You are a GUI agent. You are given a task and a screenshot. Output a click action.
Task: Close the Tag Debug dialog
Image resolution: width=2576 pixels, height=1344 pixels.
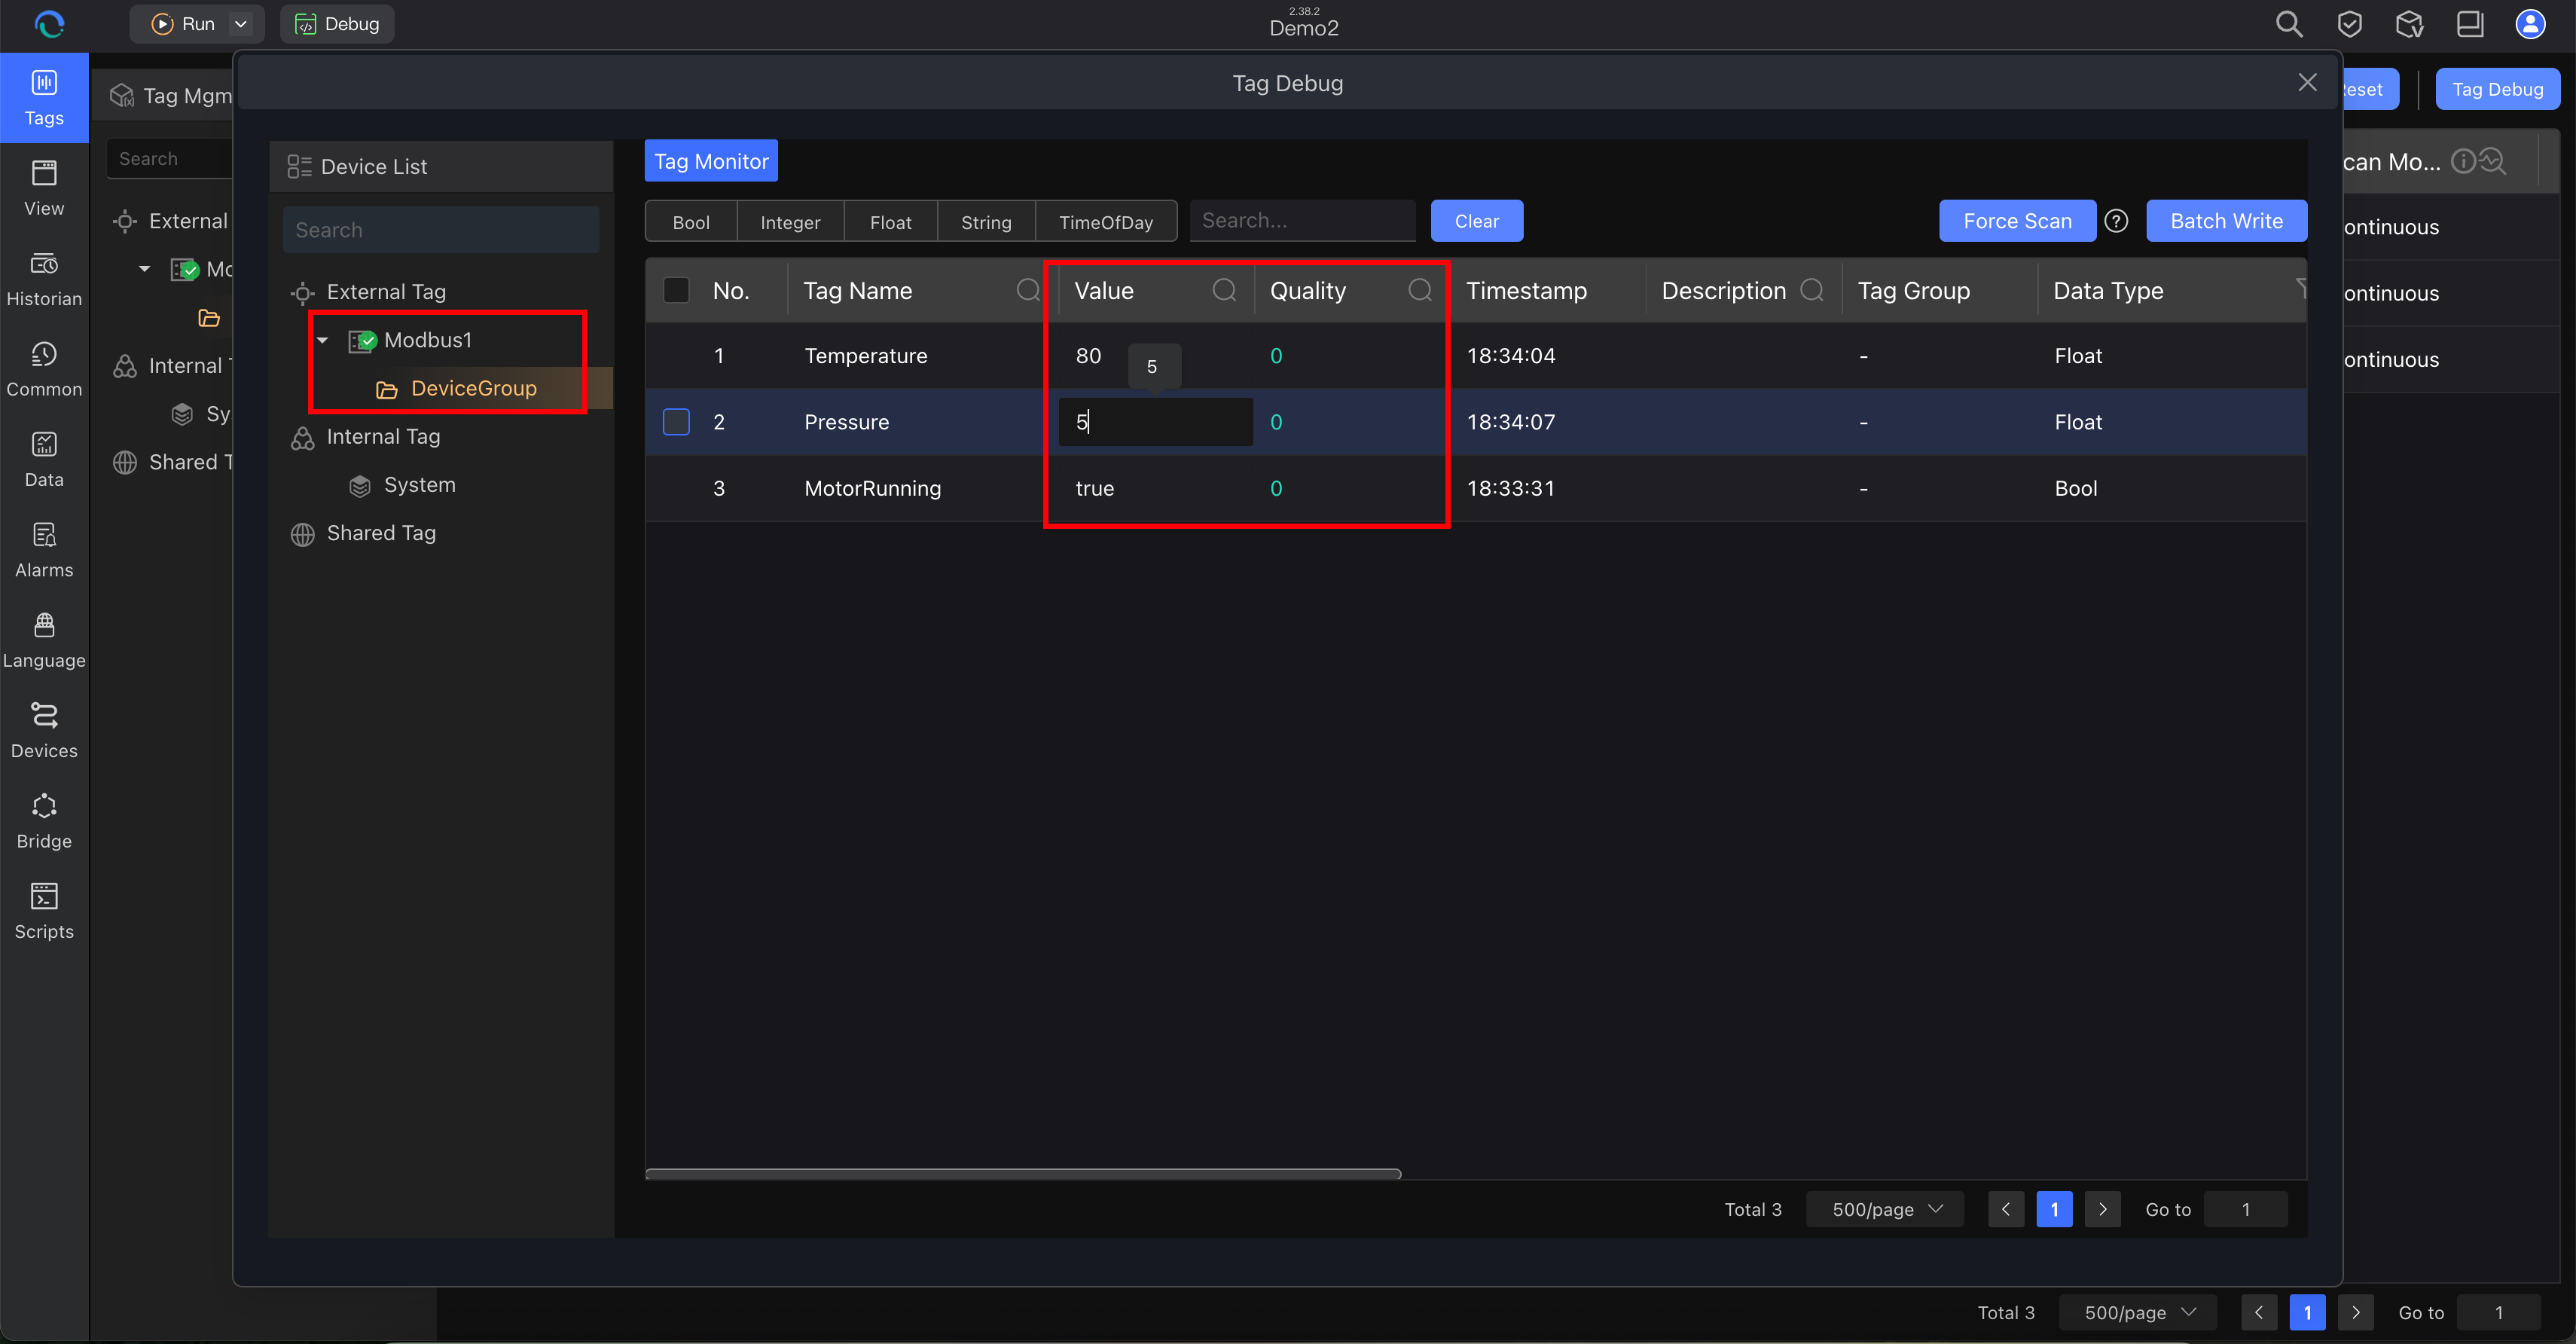2308,83
